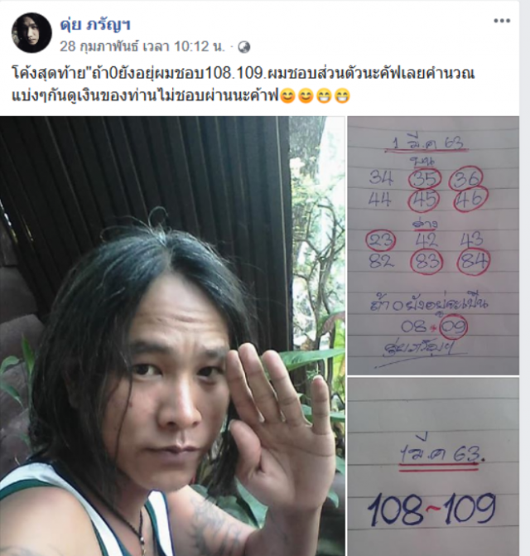Click the handwritten signature below 08+09
This screenshot has width=530, height=556.
pos(420,350)
